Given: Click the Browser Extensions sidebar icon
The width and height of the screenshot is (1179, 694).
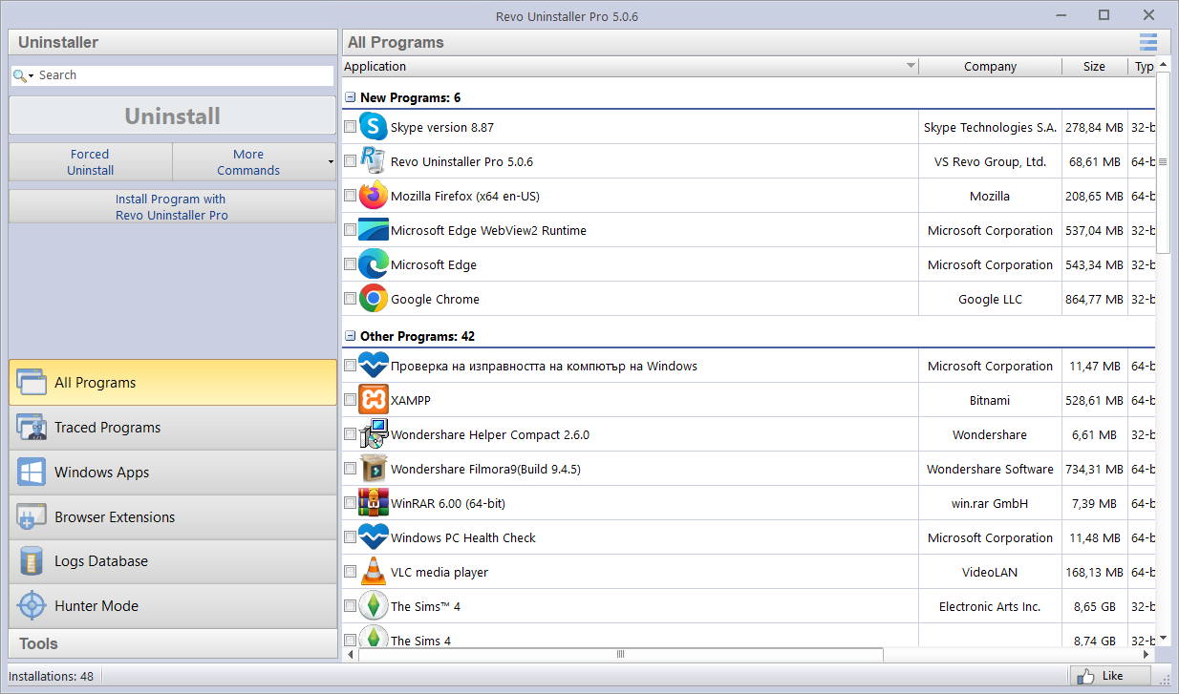Looking at the screenshot, I should [x=32, y=517].
